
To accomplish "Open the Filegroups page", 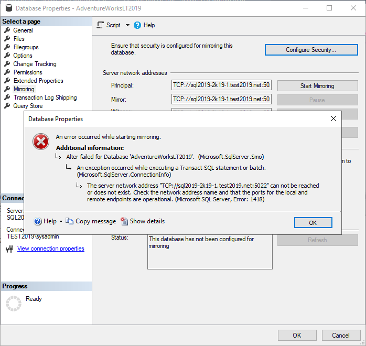I will [x=26, y=47].
